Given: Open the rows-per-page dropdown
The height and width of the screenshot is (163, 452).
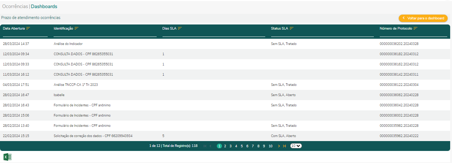Looking at the screenshot, I should pos(296,146).
